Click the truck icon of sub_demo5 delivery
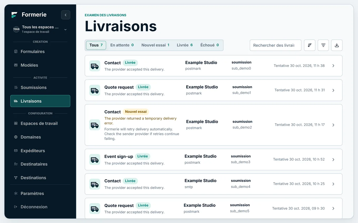 [95, 209]
